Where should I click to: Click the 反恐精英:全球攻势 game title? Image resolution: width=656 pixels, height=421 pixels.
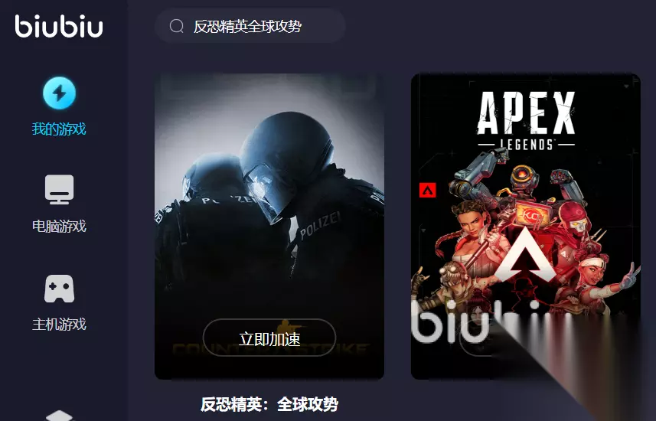tap(269, 405)
